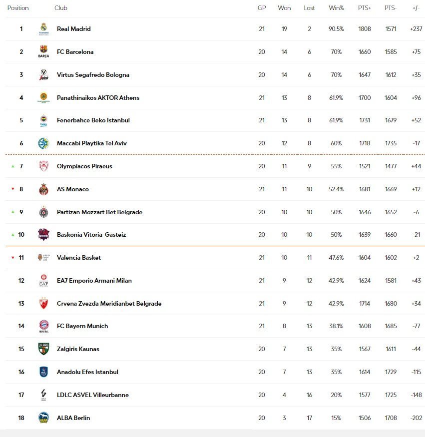Open the Virtus Segafredo Bologna logo
This screenshot has height=437, width=425.
click(x=43, y=75)
